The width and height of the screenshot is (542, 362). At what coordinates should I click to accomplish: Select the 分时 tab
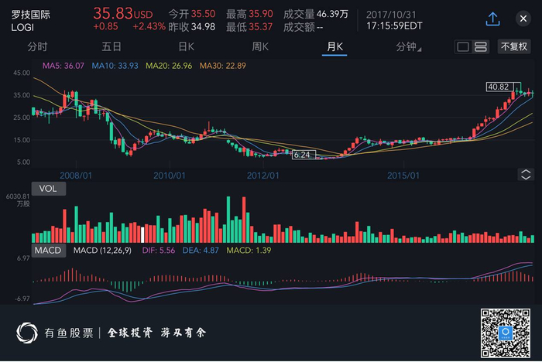[x=37, y=47]
